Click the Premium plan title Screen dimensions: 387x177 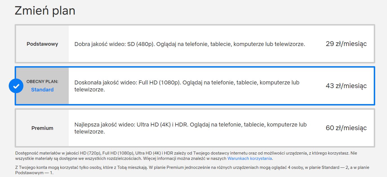click(42, 128)
